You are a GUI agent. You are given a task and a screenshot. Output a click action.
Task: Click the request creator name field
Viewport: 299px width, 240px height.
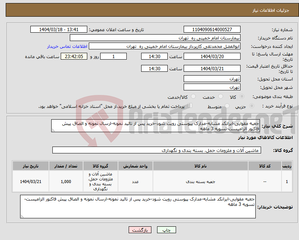165,46
